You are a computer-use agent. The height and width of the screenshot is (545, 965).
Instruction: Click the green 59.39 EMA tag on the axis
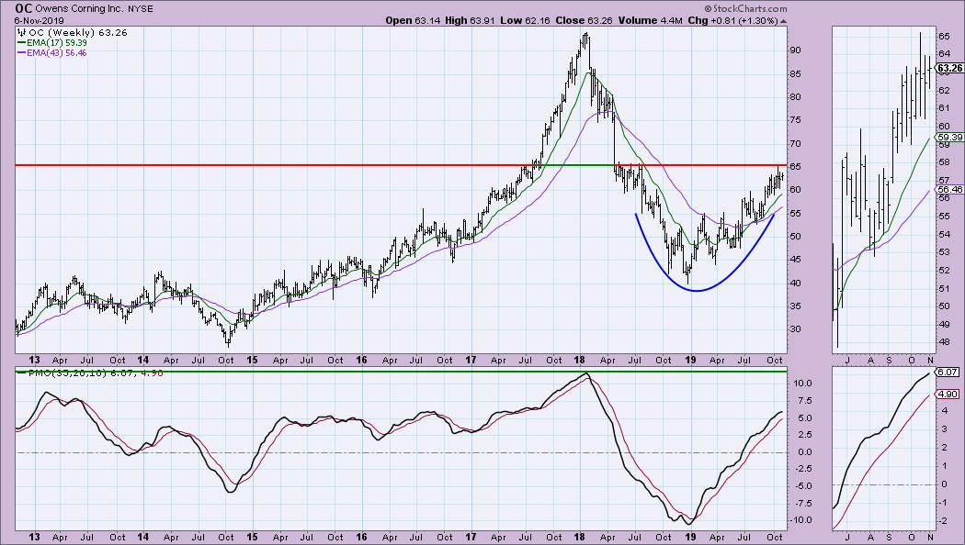point(949,138)
